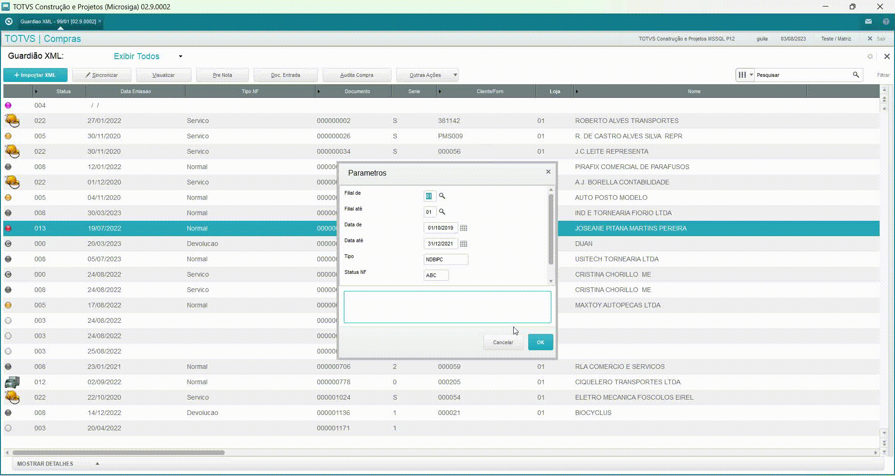Click Visualizar toolbar button

tap(164, 75)
